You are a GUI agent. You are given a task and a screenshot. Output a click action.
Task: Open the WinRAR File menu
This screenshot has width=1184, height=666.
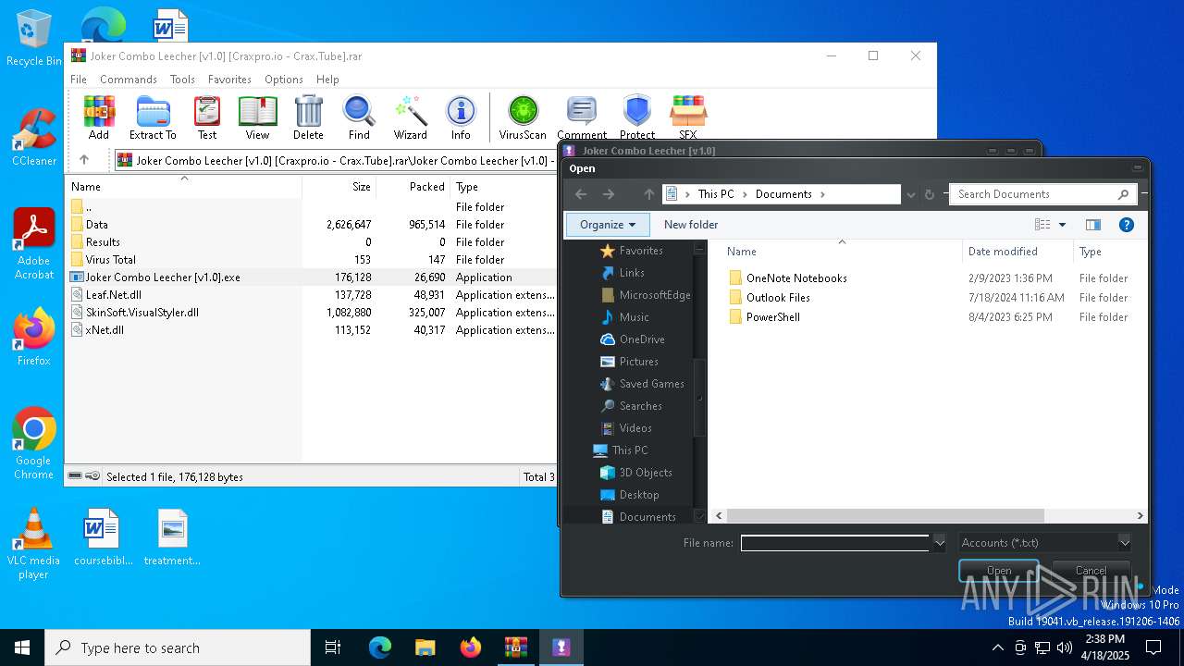click(x=79, y=80)
